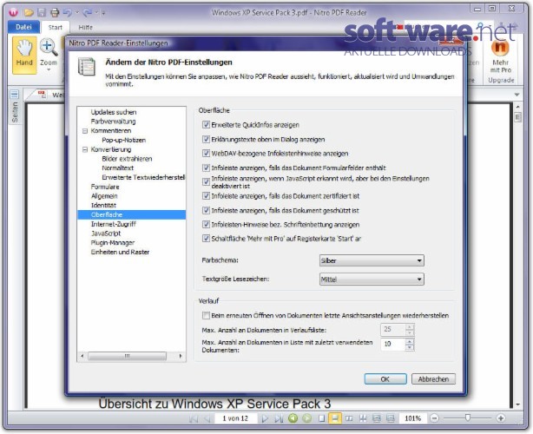Viewport: 533px width, 434px height.
Task: Click the green previous view button
Action: [293, 418]
